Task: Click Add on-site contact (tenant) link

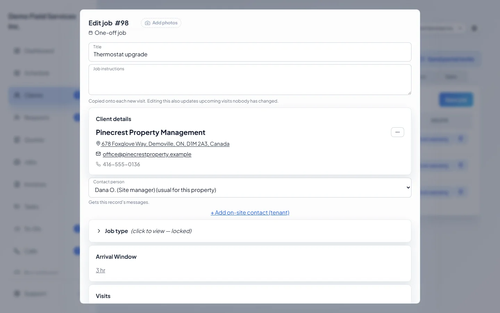Action: pos(250,212)
